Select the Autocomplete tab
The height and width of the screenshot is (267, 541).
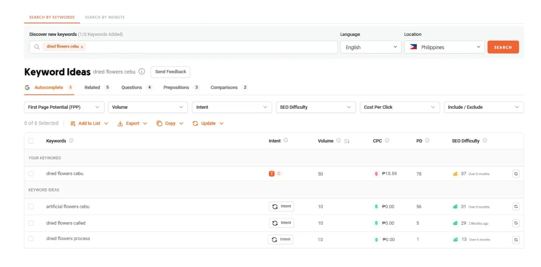[49, 88]
